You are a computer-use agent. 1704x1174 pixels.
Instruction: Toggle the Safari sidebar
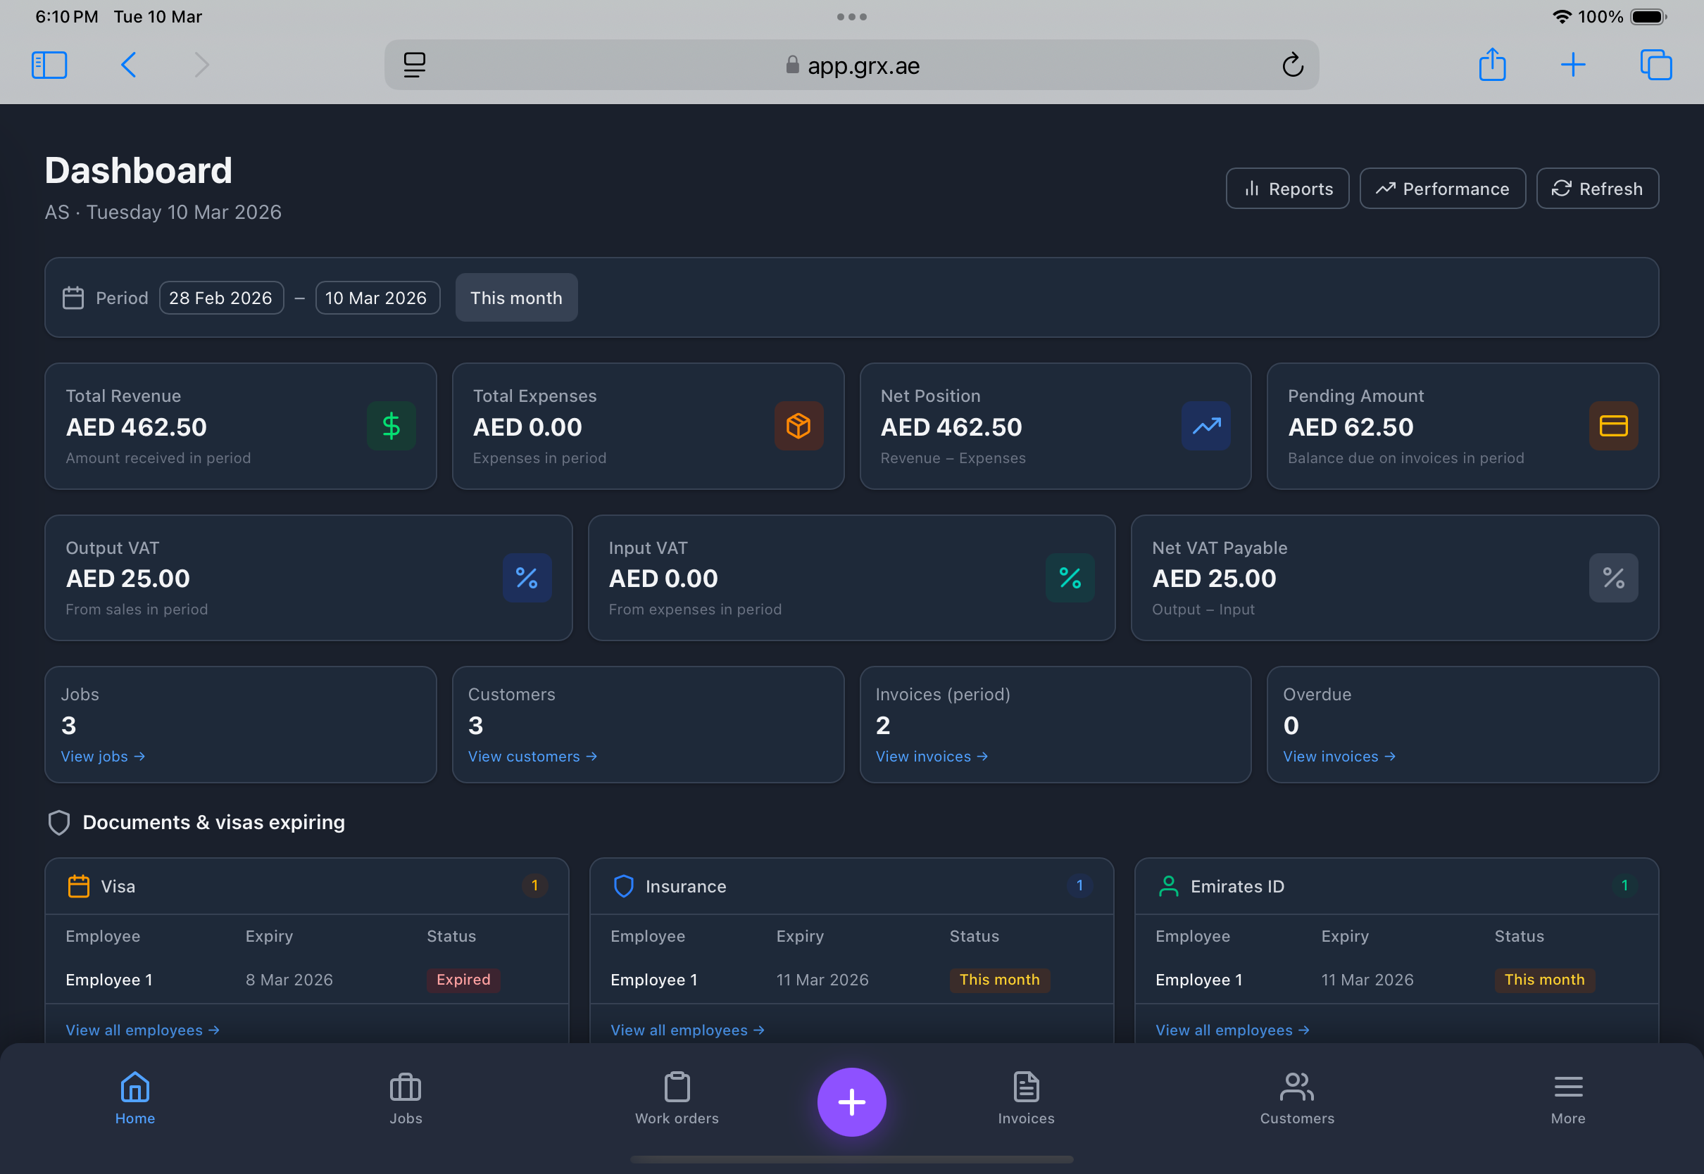pos(49,65)
